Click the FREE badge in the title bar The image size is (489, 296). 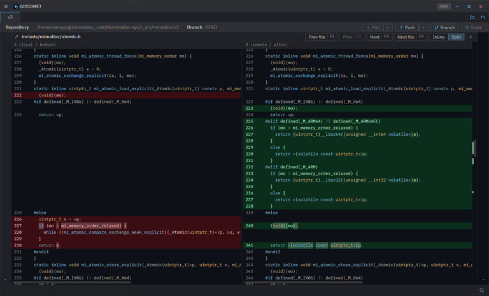tap(444, 6)
